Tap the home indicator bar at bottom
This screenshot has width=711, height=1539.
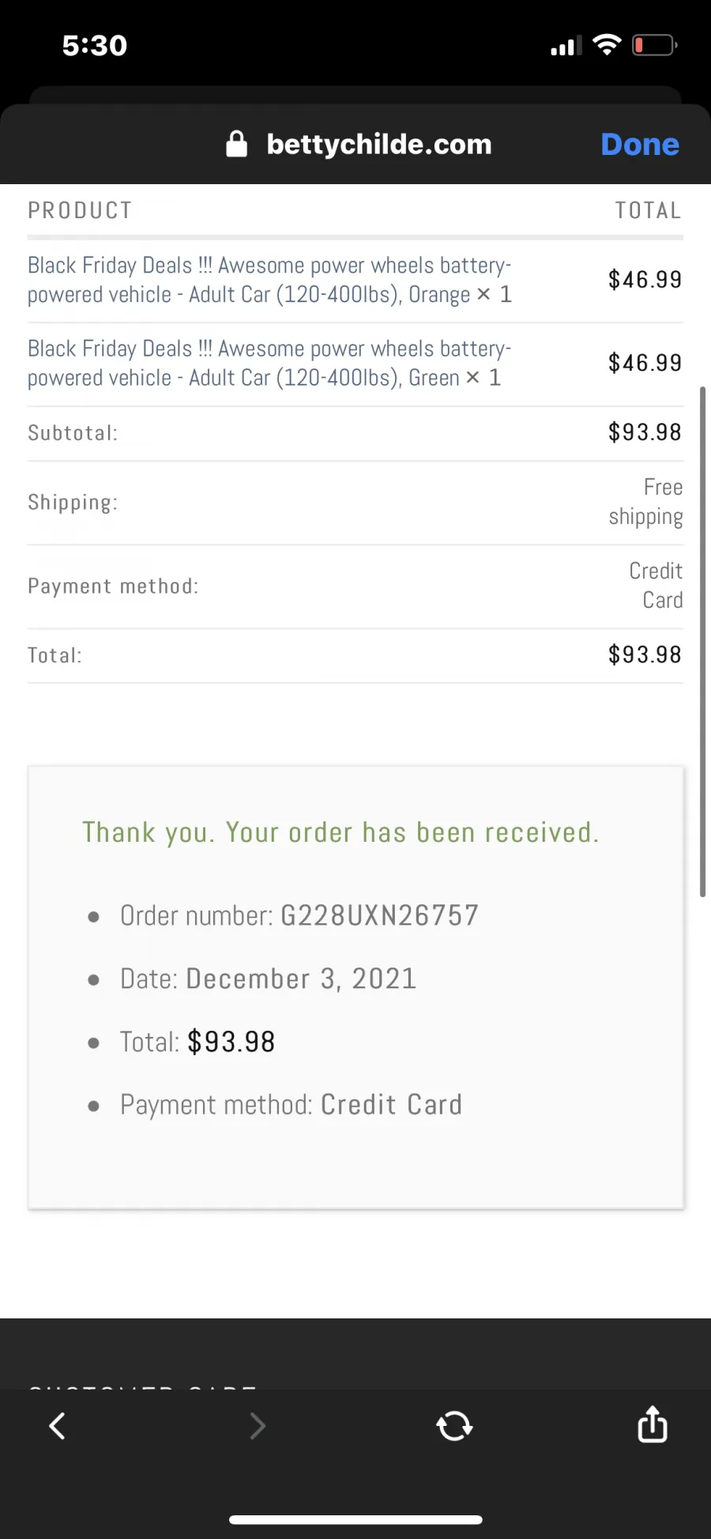(355, 1519)
